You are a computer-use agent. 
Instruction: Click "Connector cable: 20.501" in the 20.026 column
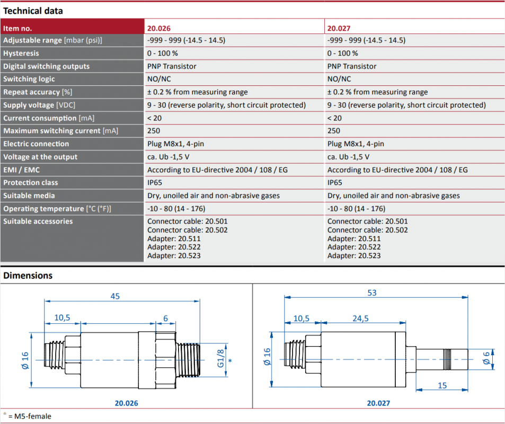point(188,222)
